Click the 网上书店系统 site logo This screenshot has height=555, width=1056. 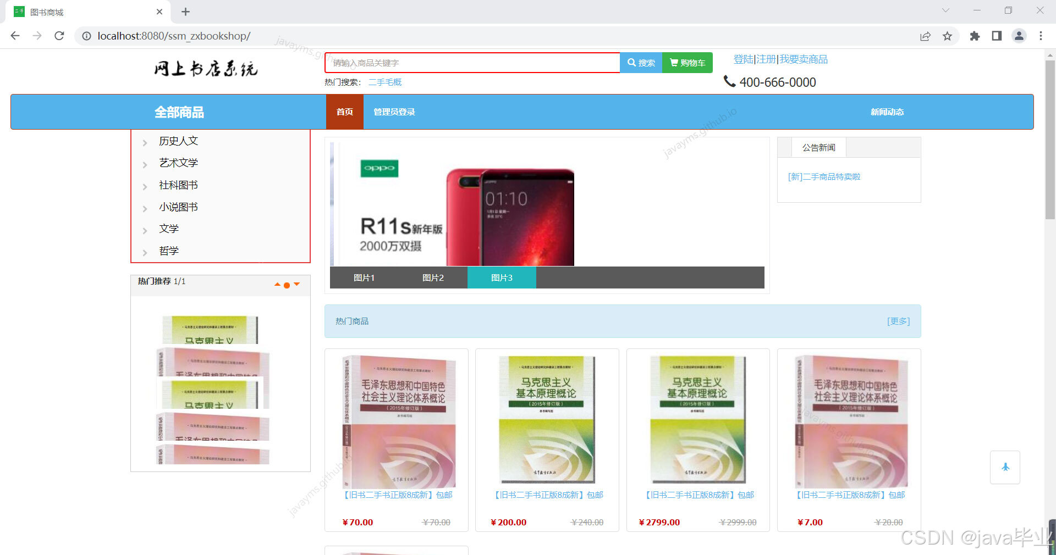click(206, 69)
